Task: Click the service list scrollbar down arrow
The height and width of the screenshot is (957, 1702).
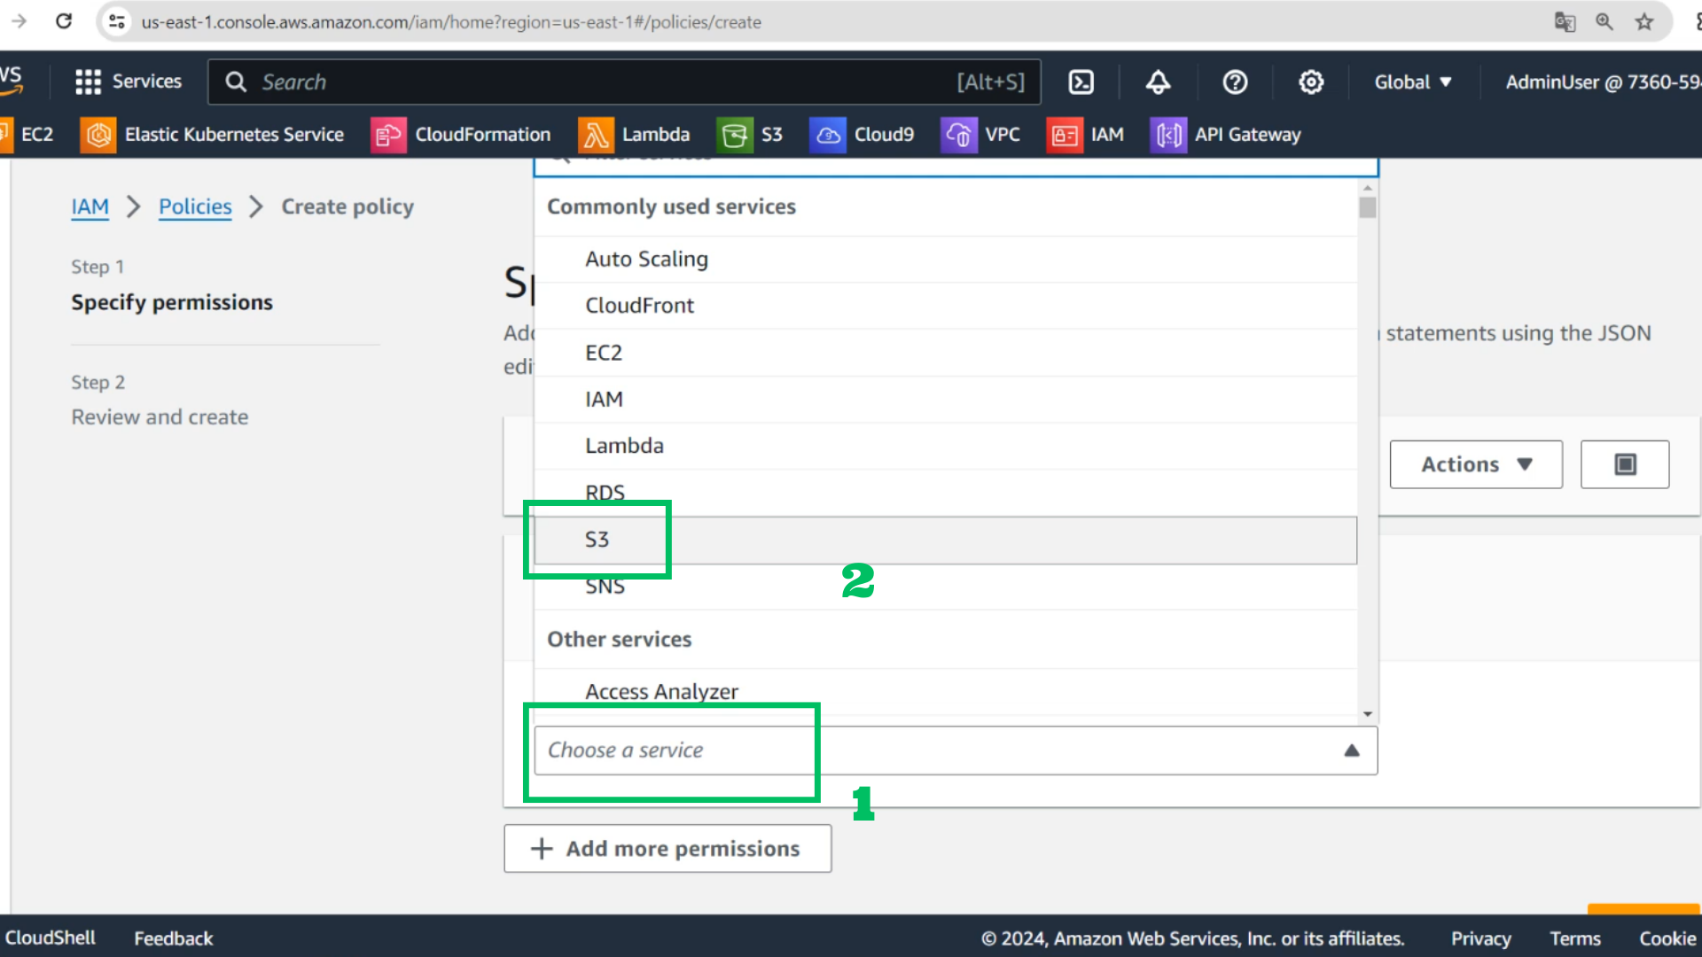Action: [1368, 714]
